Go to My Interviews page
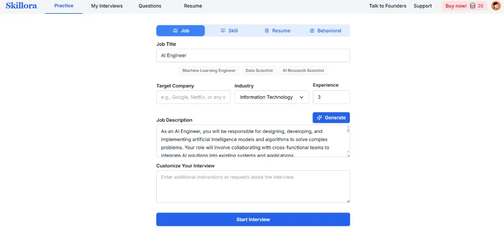The image size is (504, 235). point(107,6)
